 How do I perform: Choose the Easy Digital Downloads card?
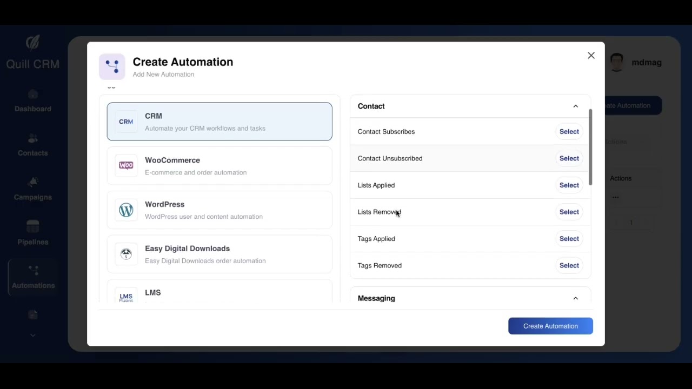coord(219,254)
